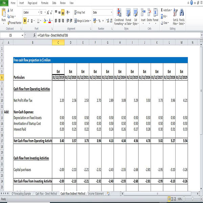Viewport: 203px width, 203px height.
Task: Switch to the Page Layout tab
Action: pos(32,3)
